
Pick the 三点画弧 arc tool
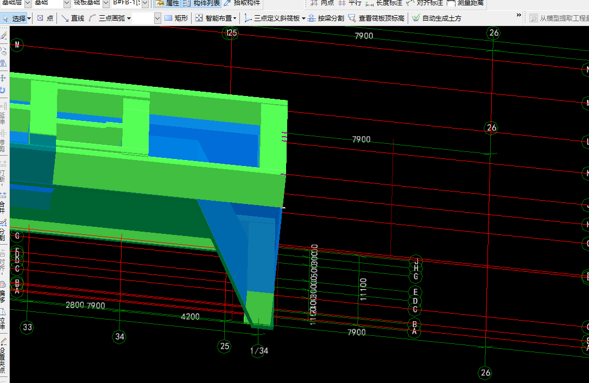pos(109,18)
